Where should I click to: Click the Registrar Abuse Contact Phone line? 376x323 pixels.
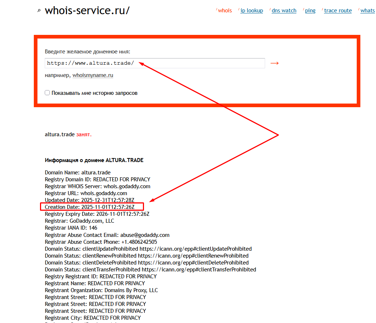point(101,242)
